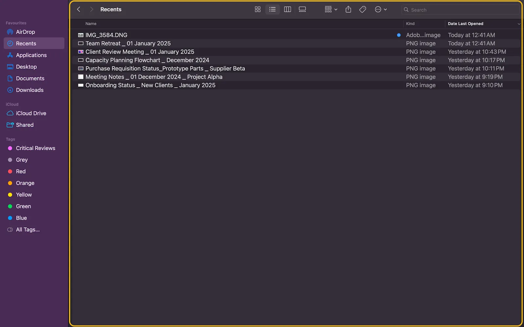Select the Yellow tag
The width and height of the screenshot is (524, 327).
(x=34, y=195)
